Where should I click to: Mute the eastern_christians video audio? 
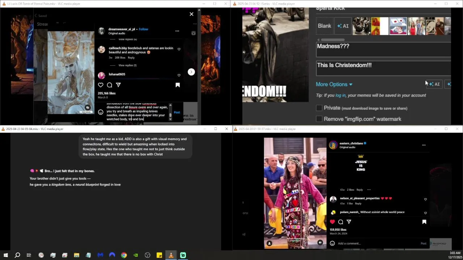[320, 243]
